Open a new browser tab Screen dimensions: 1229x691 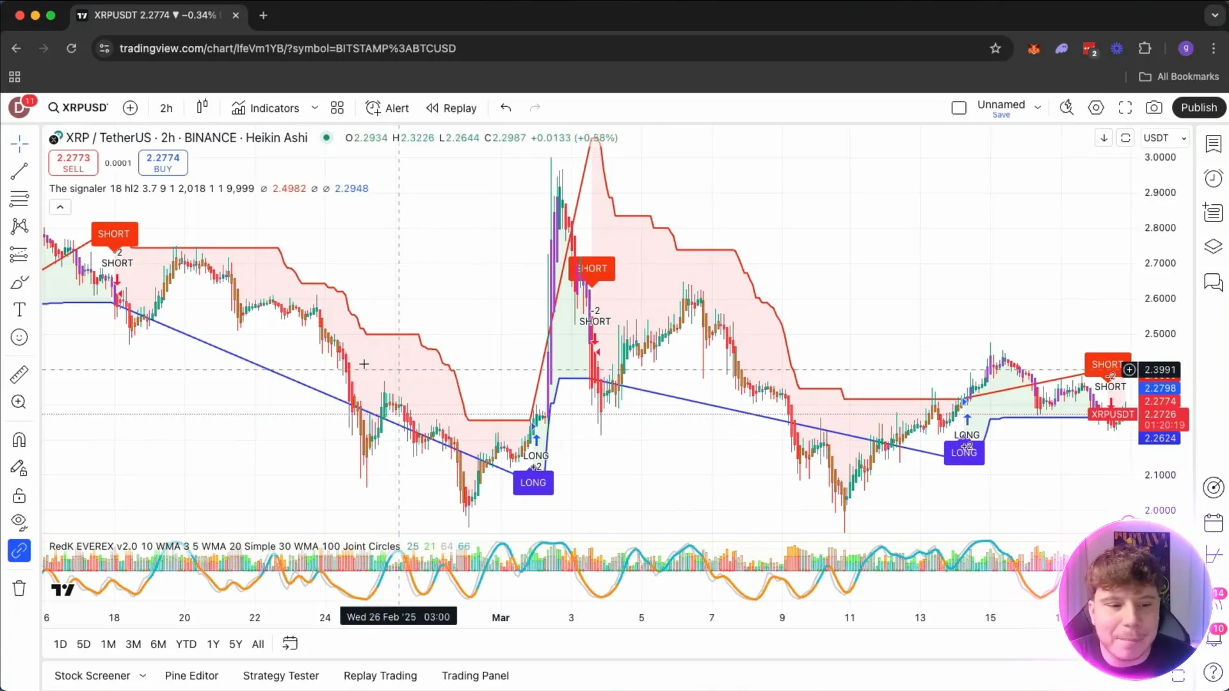(x=263, y=15)
